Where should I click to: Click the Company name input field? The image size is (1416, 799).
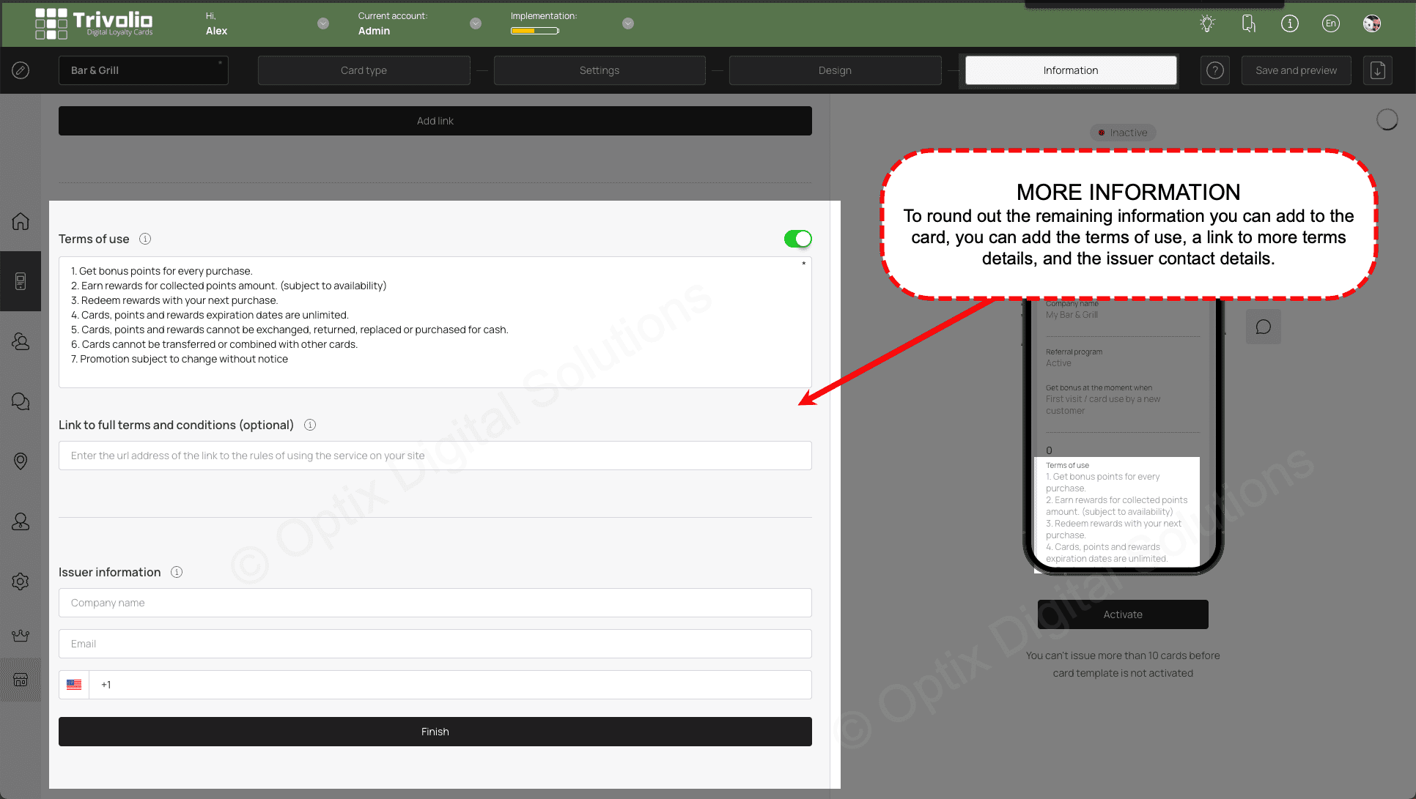point(435,602)
